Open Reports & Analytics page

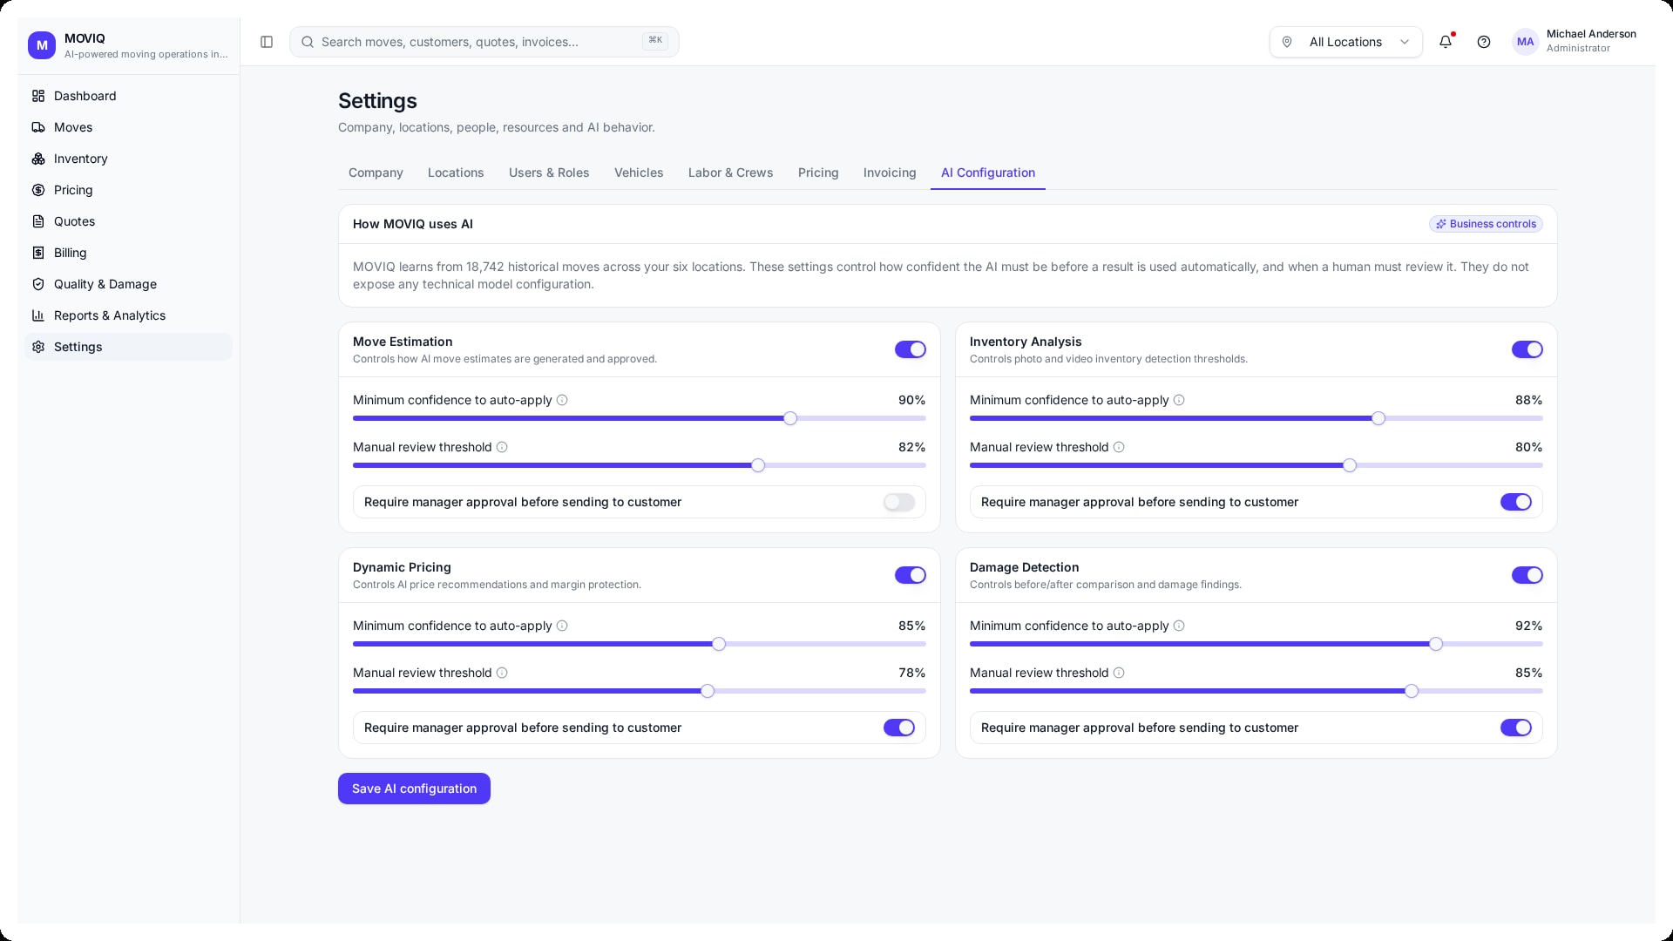click(x=128, y=315)
